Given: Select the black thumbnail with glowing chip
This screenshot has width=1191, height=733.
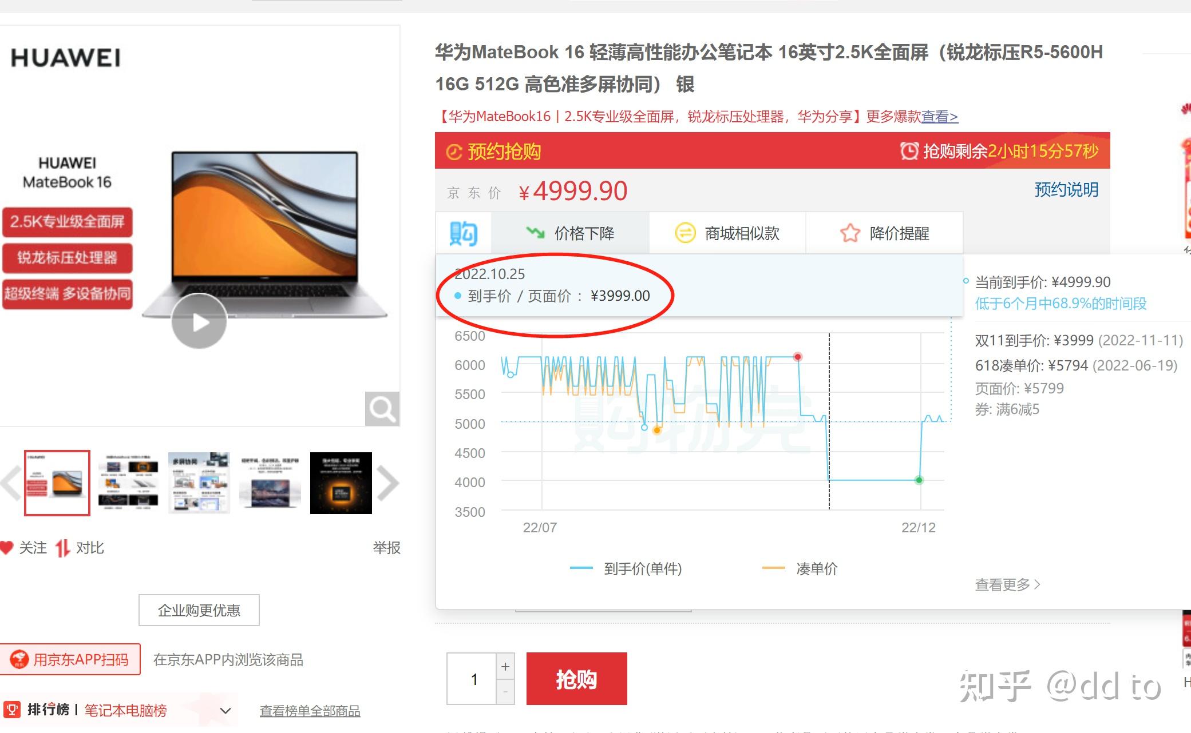Looking at the screenshot, I should (341, 483).
